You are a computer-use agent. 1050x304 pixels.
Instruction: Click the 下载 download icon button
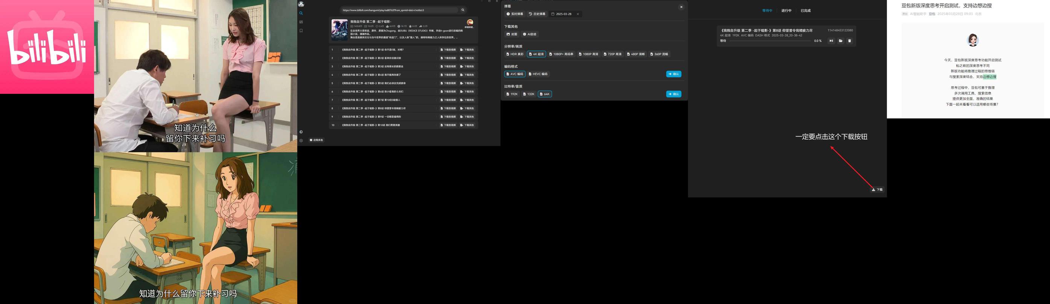click(x=877, y=190)
